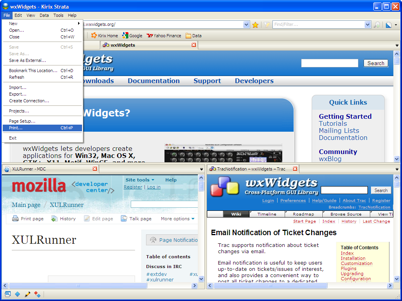The height and width of the screenshot is (301, 402).
Task: Open the Data folder bookmark
Action: click(194, 36)
